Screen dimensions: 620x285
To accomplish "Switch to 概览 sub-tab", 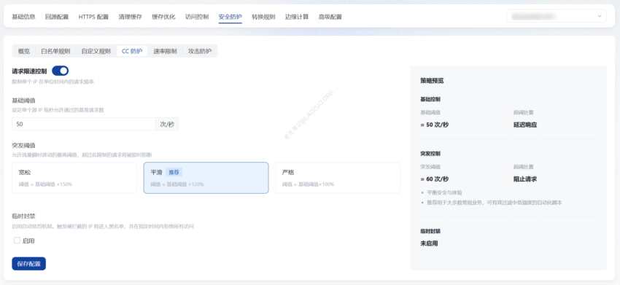I will pyautogui.click(x=24, y=51).
